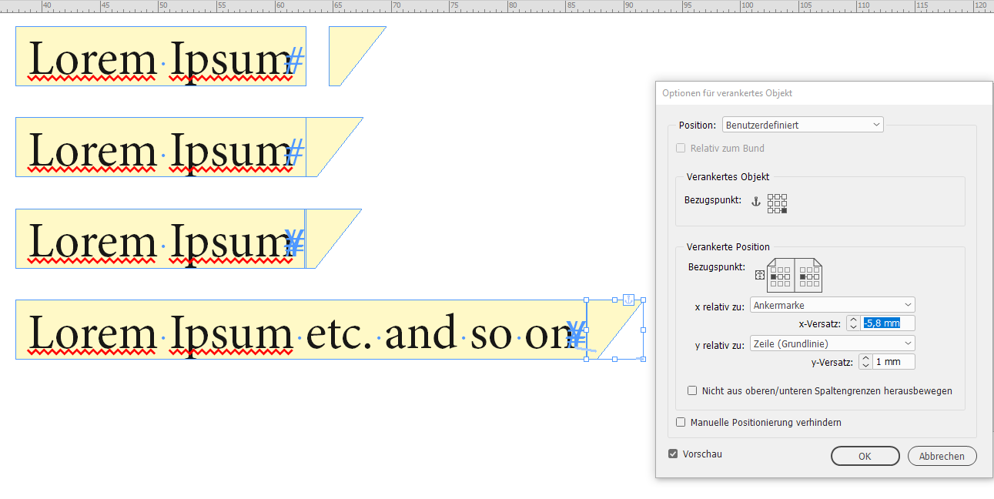Click the small text frame icon near position proxy

[x=759, y=275]
